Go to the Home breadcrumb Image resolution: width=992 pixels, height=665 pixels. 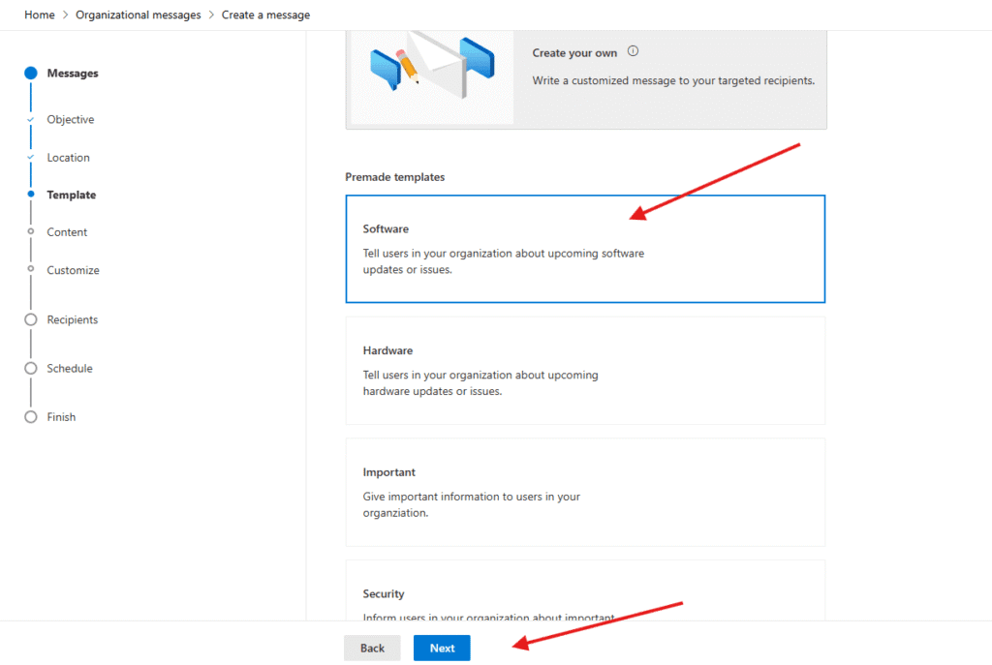point(40,15)
